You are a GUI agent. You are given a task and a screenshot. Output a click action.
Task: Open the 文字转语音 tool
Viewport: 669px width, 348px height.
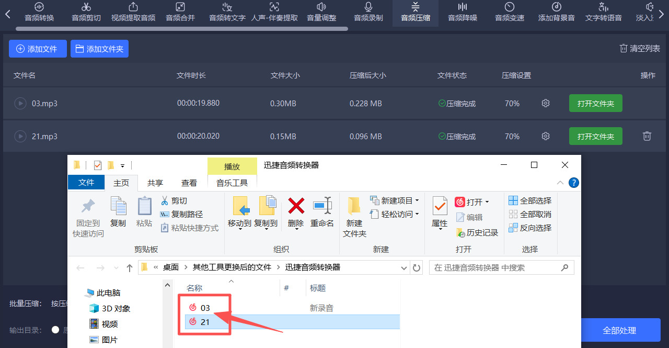click(x=604, y=12)
